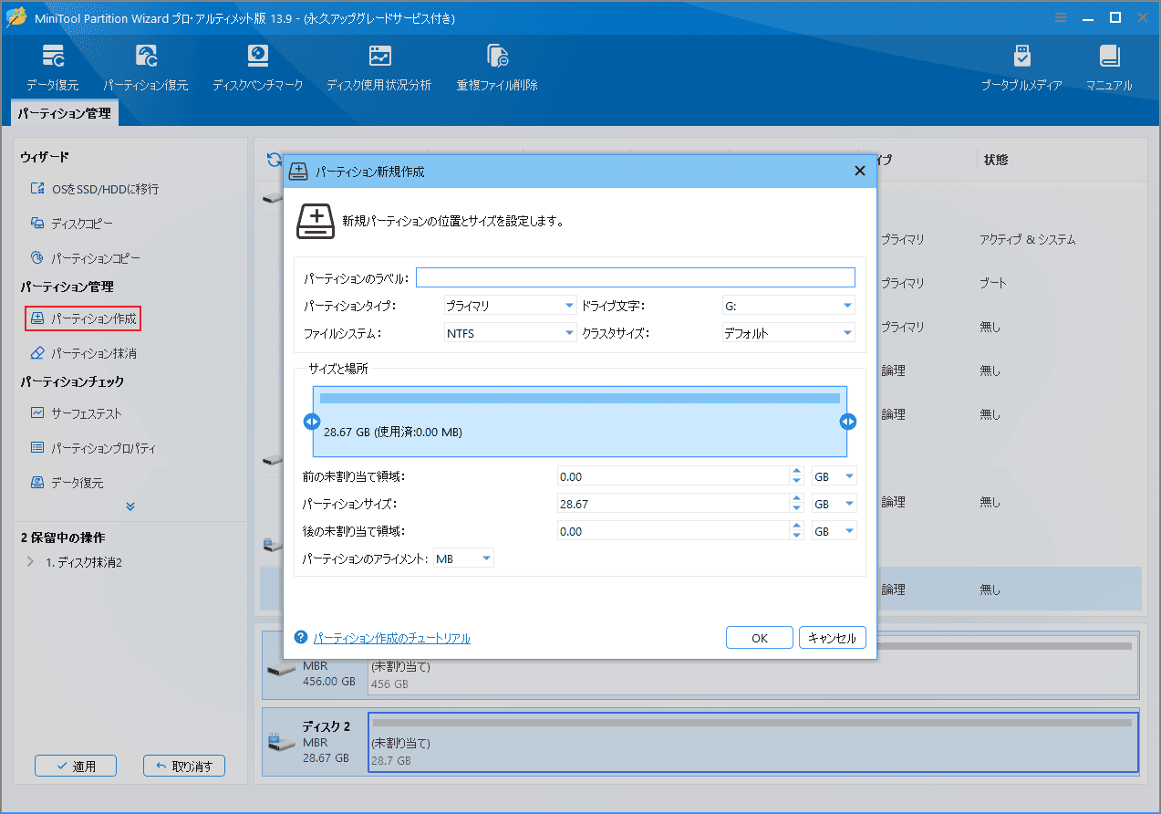Image resolution: width=1161 pixels, height=814 pixels.
Task: Open the パーティションタイプ dropdown
Action: point(510,306)
